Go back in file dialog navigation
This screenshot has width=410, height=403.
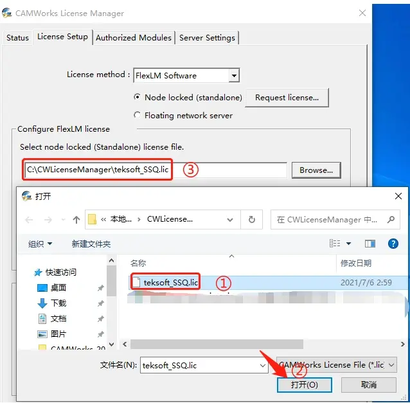(x=29, y=220)
